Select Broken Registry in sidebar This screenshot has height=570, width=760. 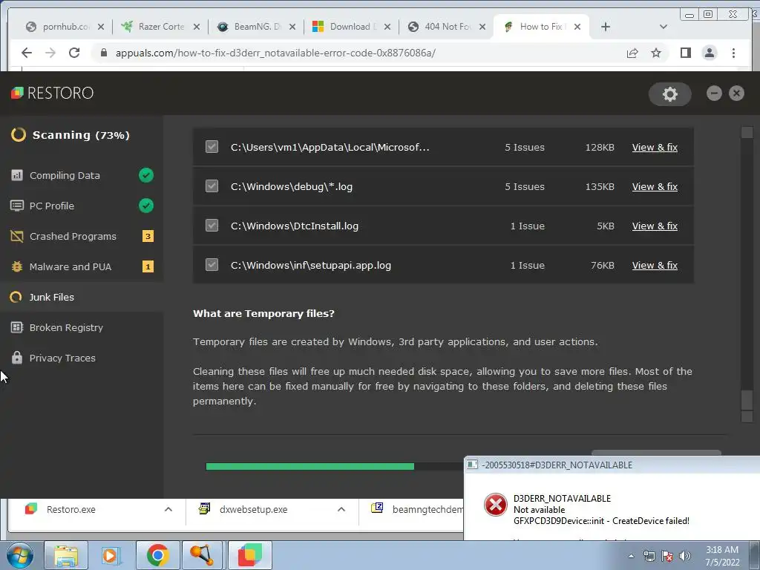click(x=82, y=327)
